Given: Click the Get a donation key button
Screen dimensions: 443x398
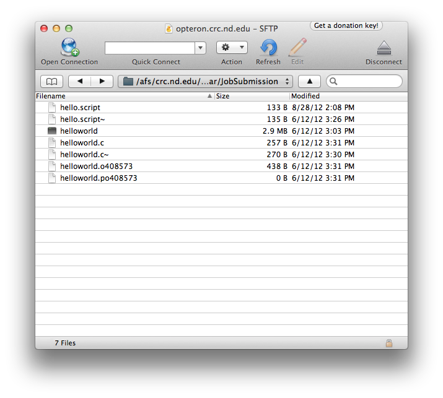Looking at the screenshot, I should (346, 26).
